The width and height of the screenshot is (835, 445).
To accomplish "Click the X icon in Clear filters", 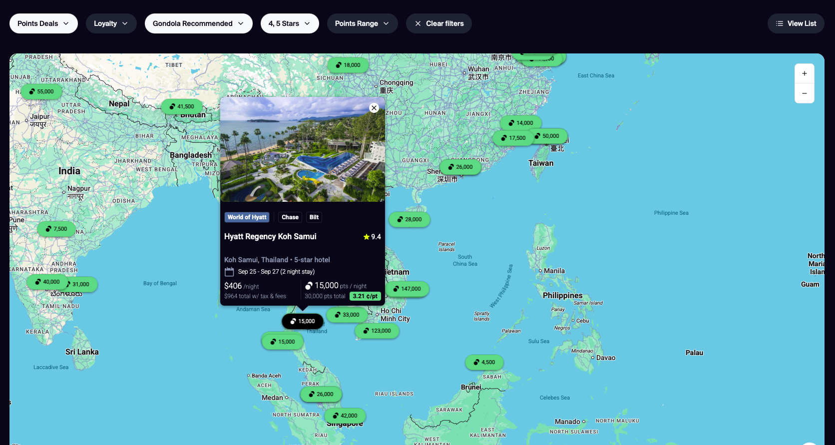I will tap(418, 23).
